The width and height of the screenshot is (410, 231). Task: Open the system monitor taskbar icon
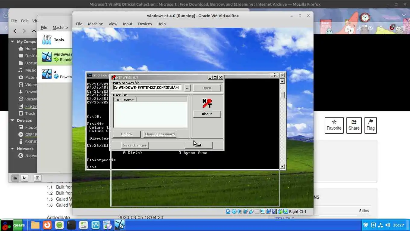pyautogui.click(x=96, y=225)
